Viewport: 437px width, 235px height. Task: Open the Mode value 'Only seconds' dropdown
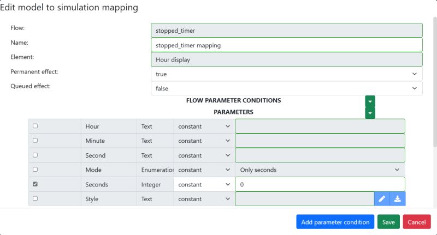(320, 170)
